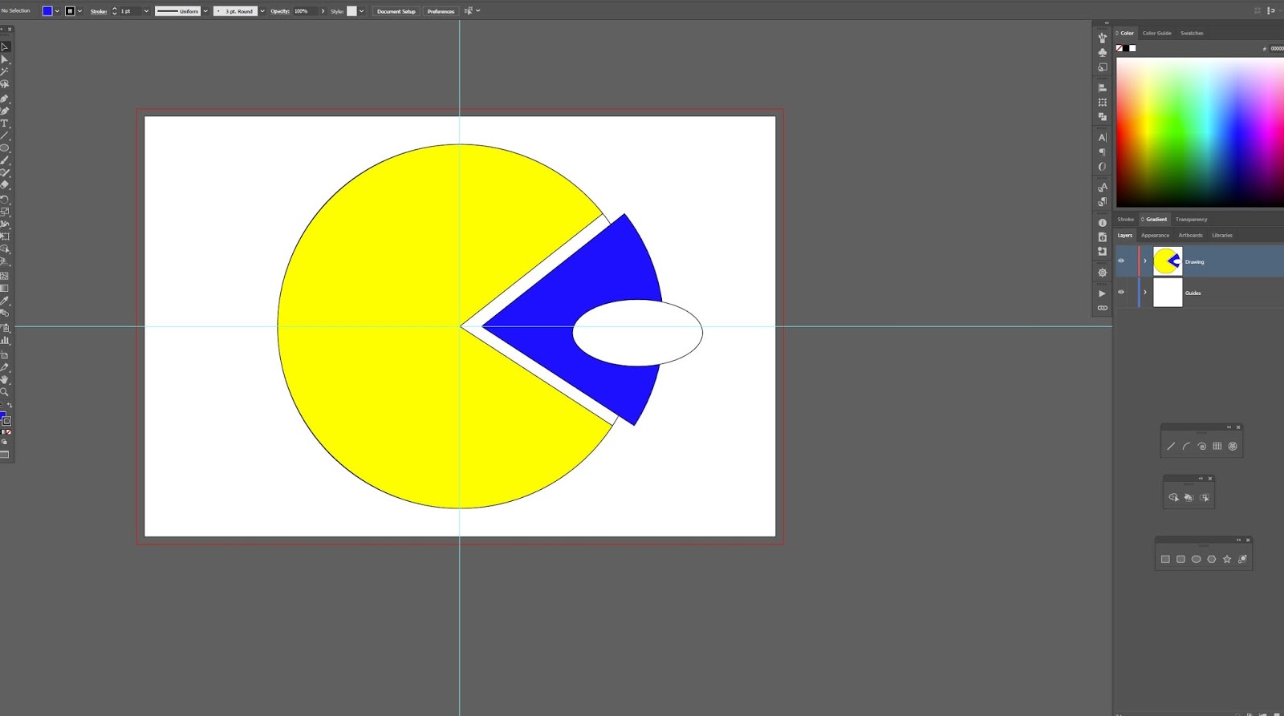Click the Stroke label link
1284x716 pixels.
click(x=99, y=11)
